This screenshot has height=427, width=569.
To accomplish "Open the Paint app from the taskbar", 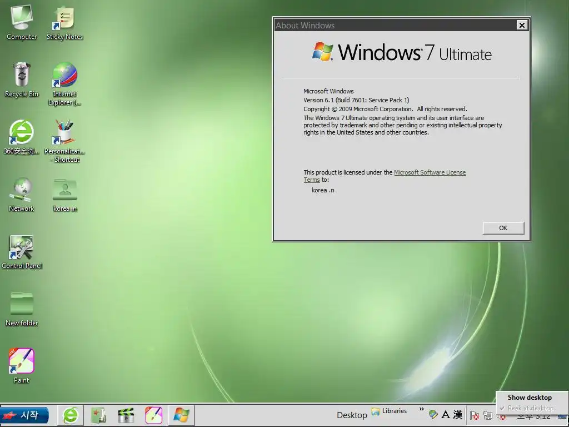I will [153, 415].
